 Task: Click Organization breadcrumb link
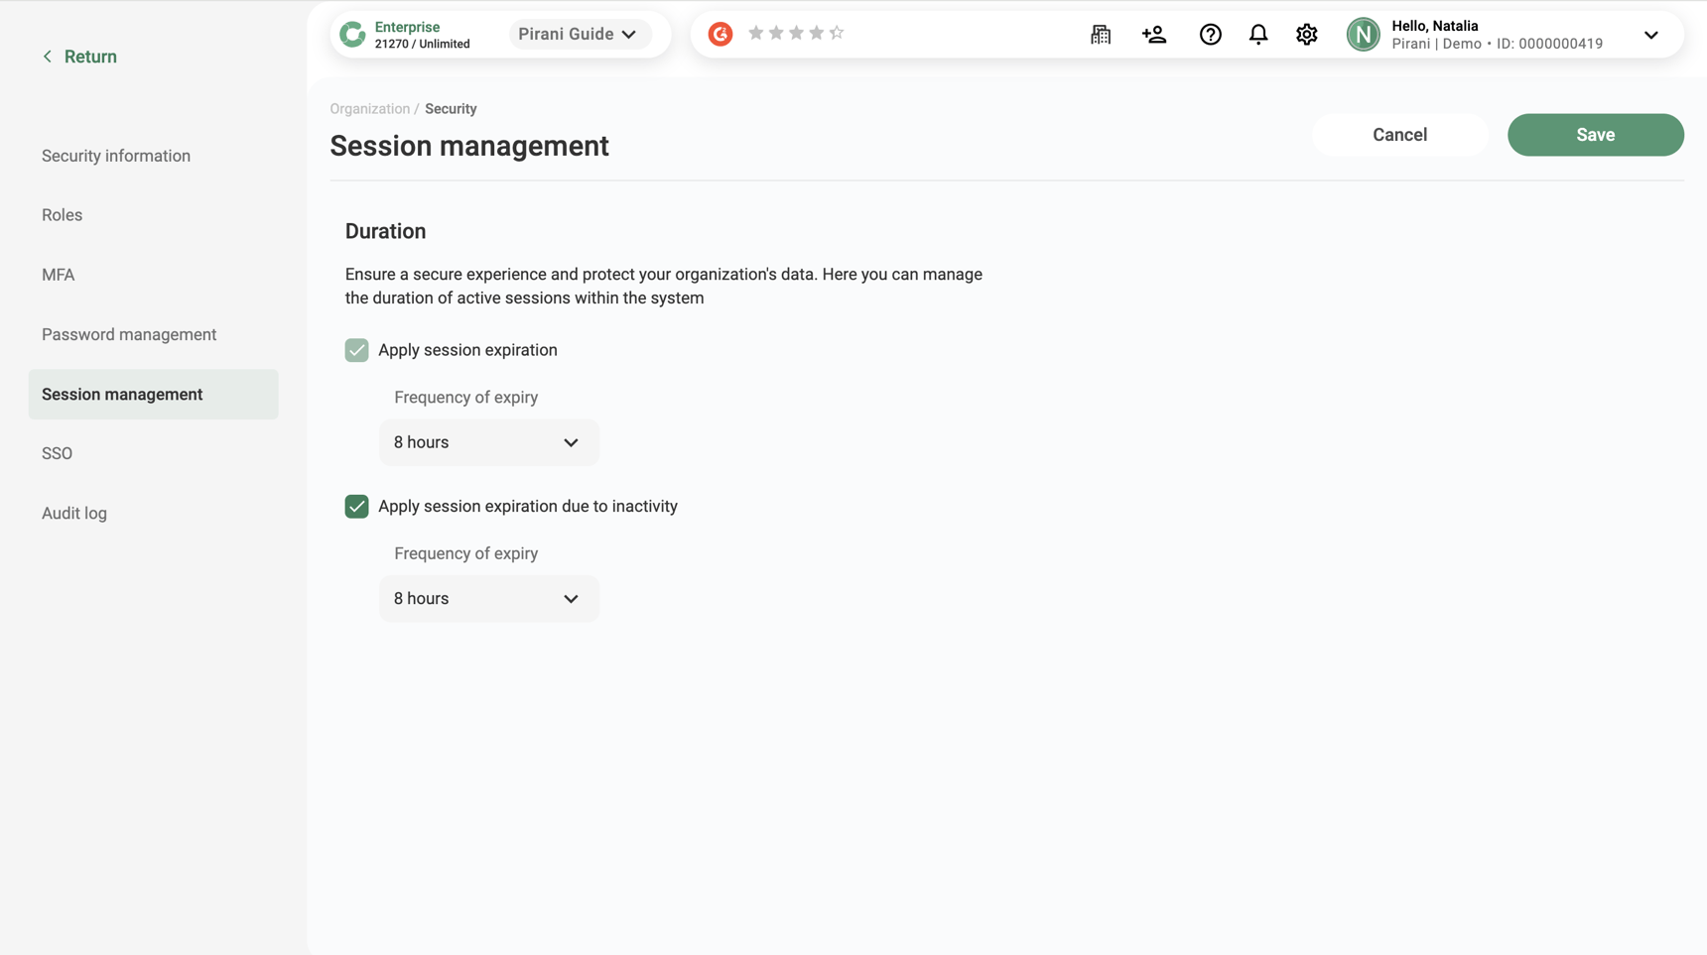[370, 109]
